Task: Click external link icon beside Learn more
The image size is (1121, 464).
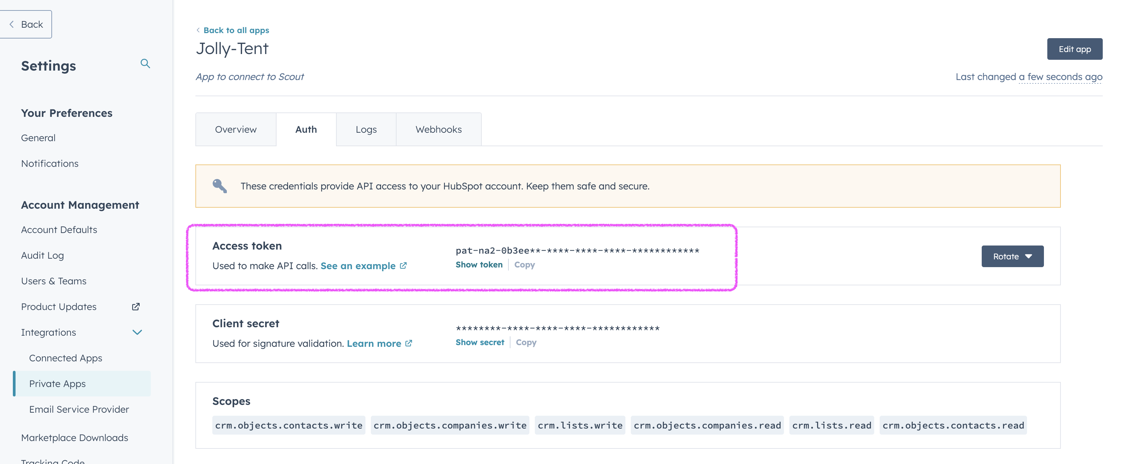Action: coord(409,343)
